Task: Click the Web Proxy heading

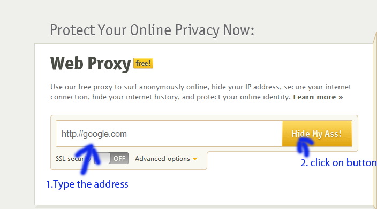Action: pos(91,64)
